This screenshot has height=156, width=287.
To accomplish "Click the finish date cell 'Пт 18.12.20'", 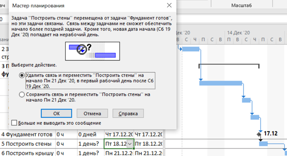I will [149, 144].
